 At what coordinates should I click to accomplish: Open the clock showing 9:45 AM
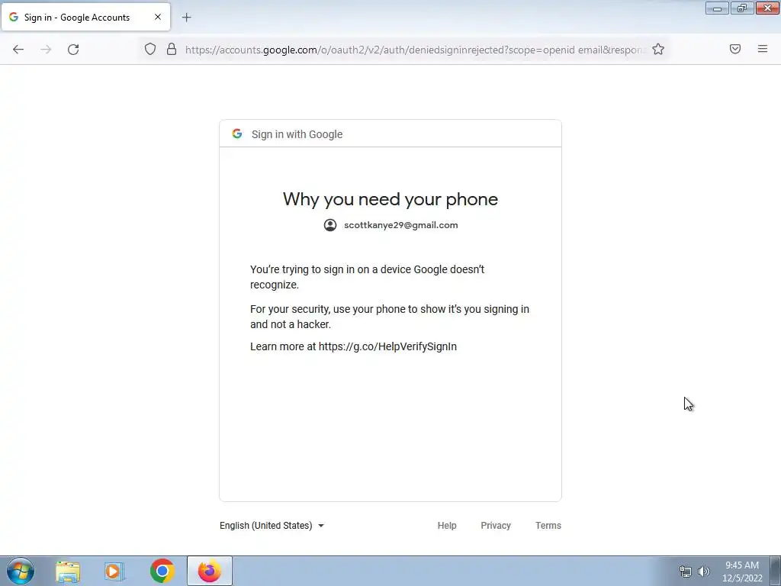click(742, 572)
